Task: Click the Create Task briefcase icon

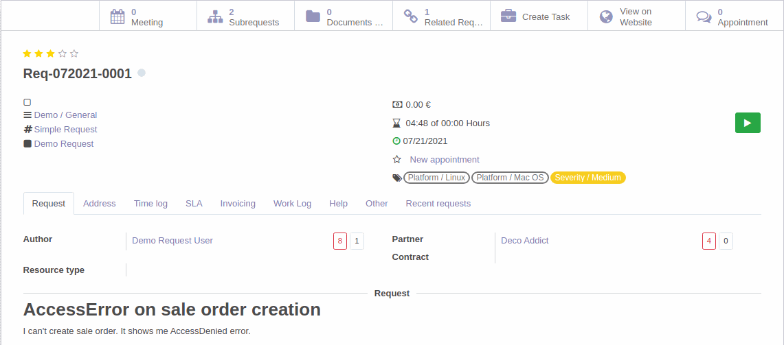Action: tap(508, 16)
